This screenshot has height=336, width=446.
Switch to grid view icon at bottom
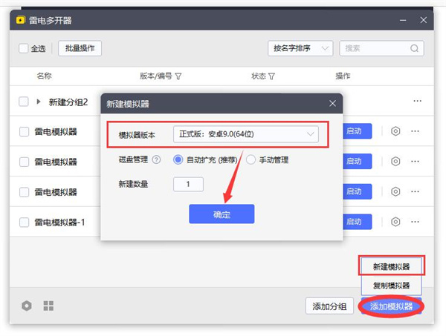click(x=48, y=306)
